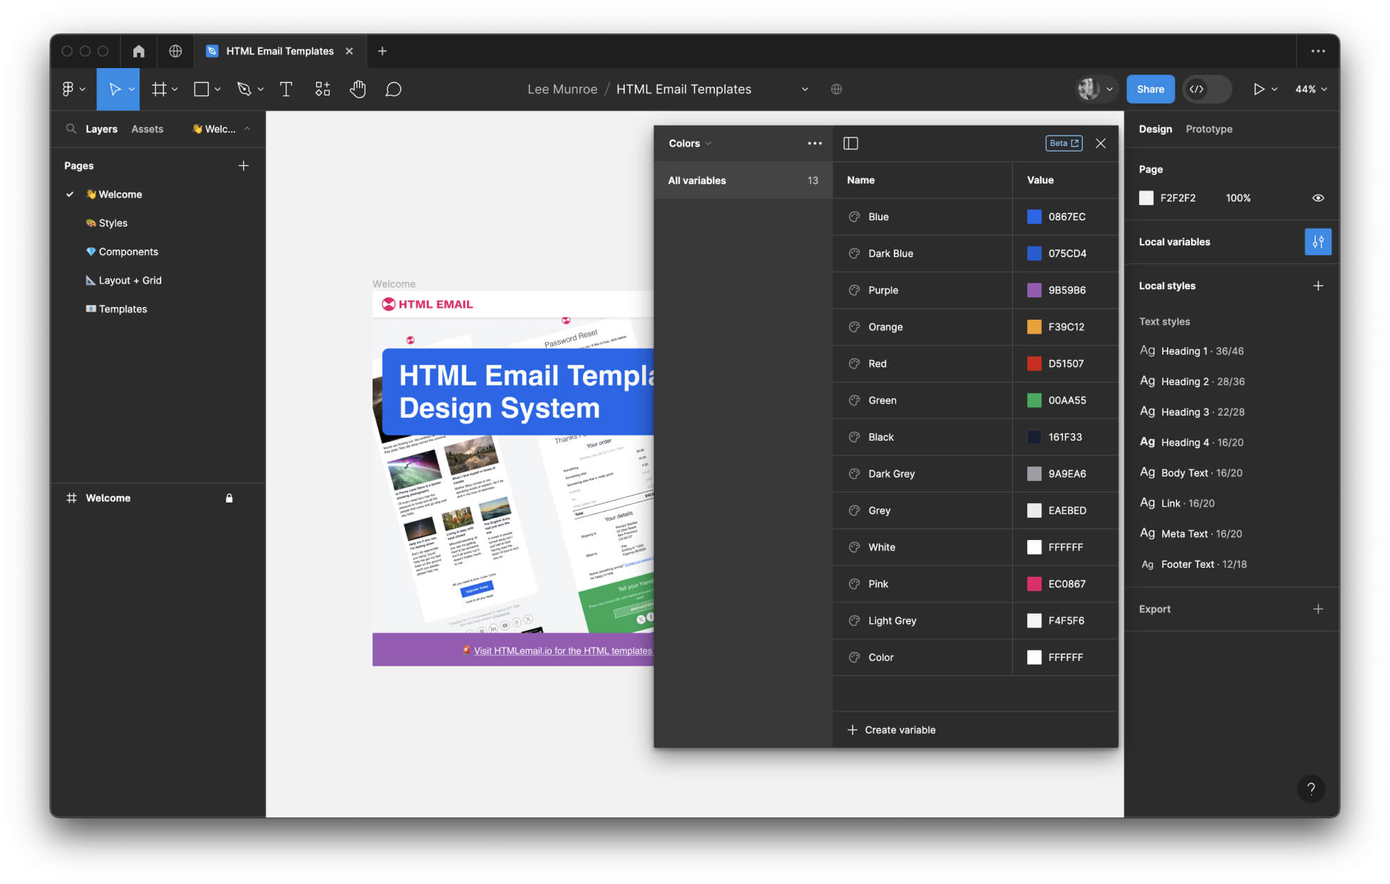Click the Blue variable color swatch

point(1034,217)
